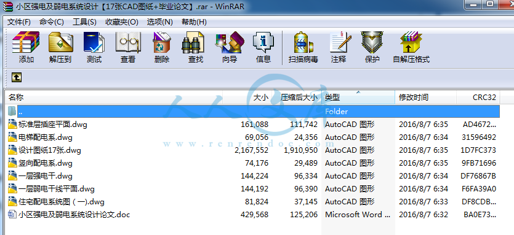The height and width of the screenshot is (235, 514).
Task: Sort by the 修改时间 column header
Action: coord(426,98)
